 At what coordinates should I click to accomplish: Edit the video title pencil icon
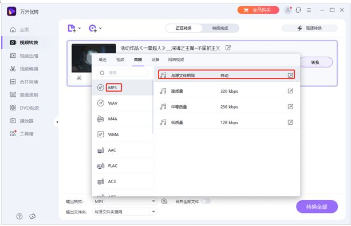[x=228, y=47]
